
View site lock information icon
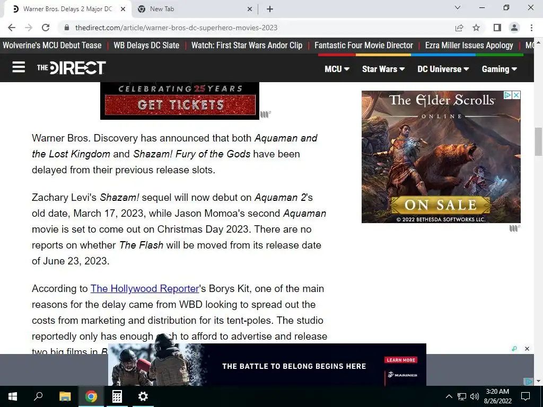tap(67, 28)
